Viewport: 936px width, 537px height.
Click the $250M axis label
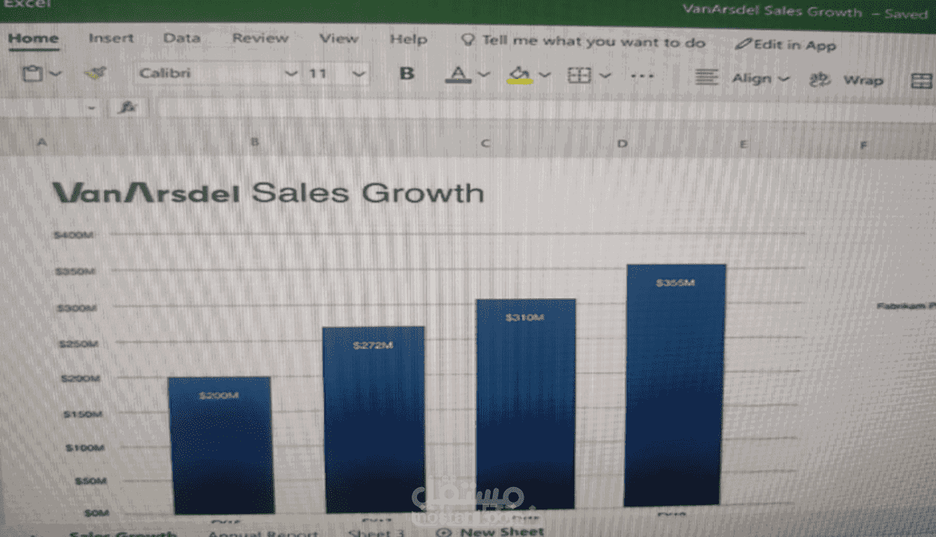pos(77,344)
